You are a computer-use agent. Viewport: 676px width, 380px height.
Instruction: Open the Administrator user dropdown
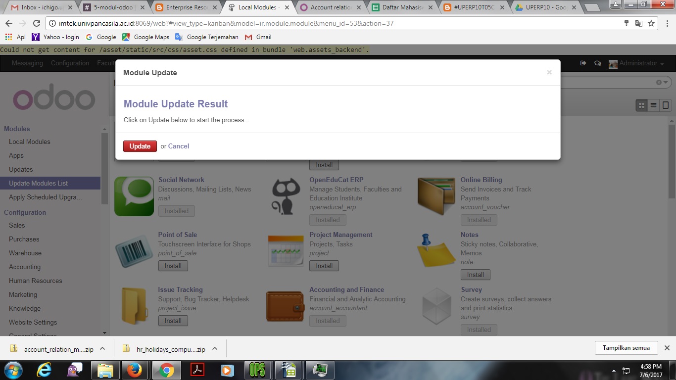click(636, 63)
